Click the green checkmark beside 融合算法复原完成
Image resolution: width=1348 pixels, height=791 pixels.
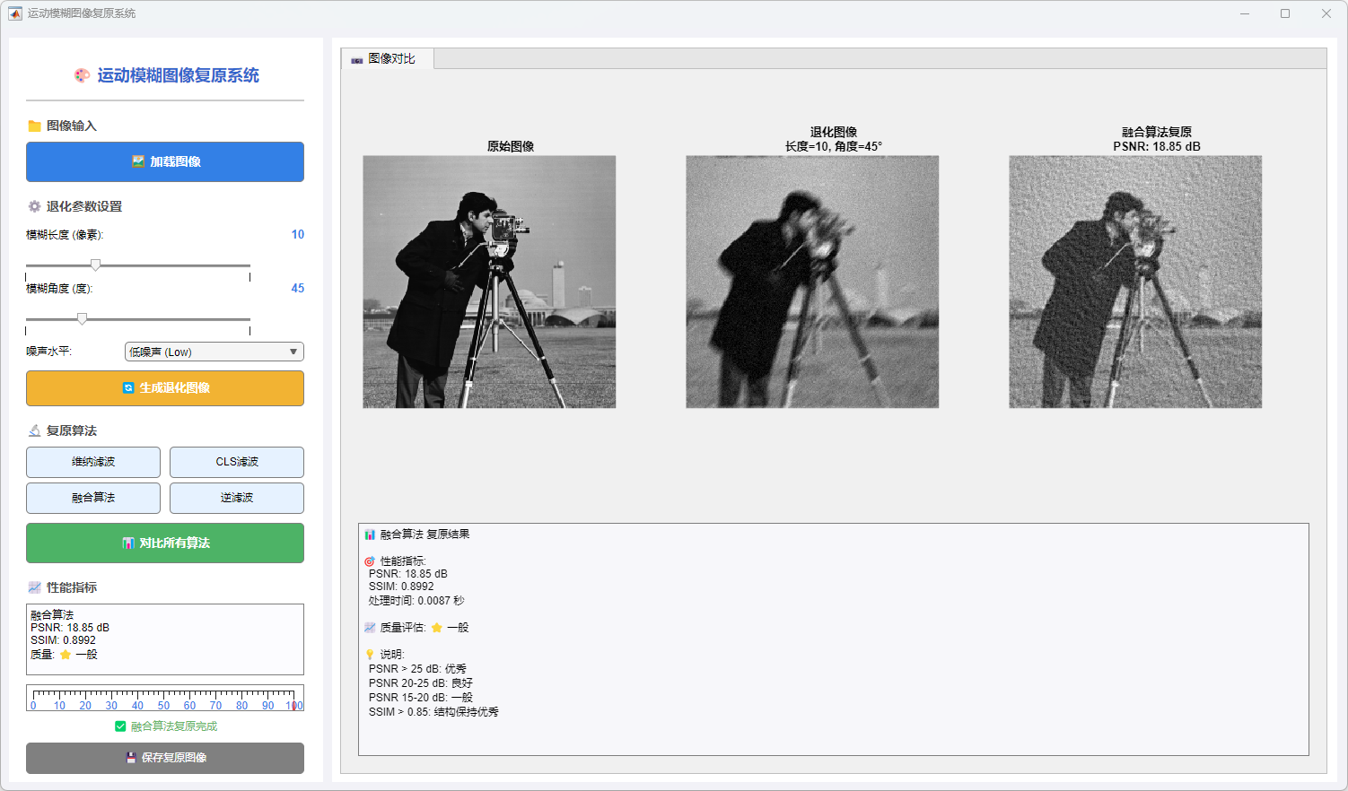[120, 726]
